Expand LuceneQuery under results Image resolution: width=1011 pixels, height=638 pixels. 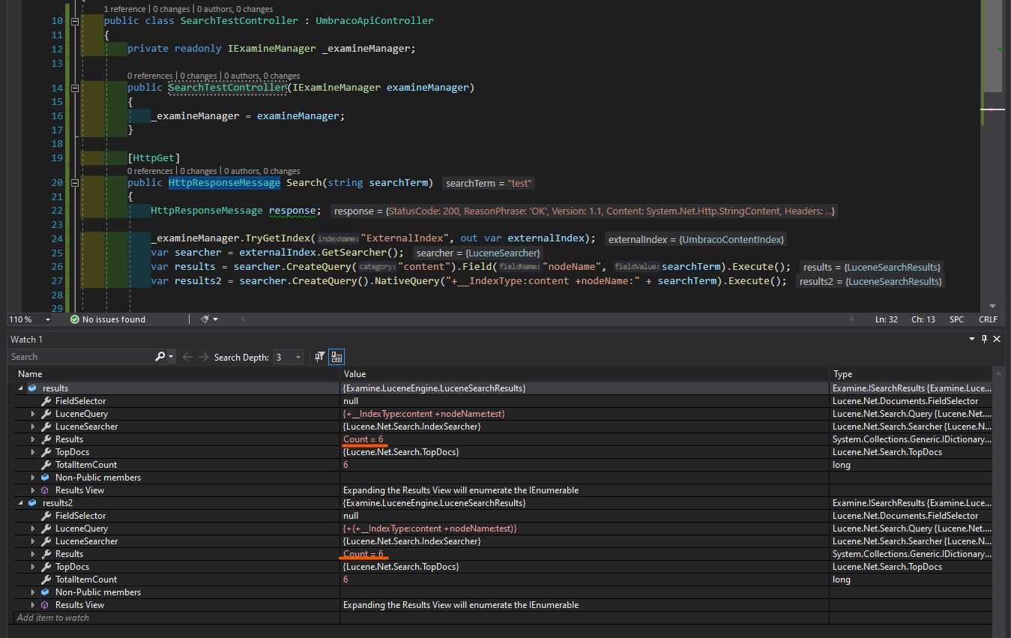(x=33, y=414)
